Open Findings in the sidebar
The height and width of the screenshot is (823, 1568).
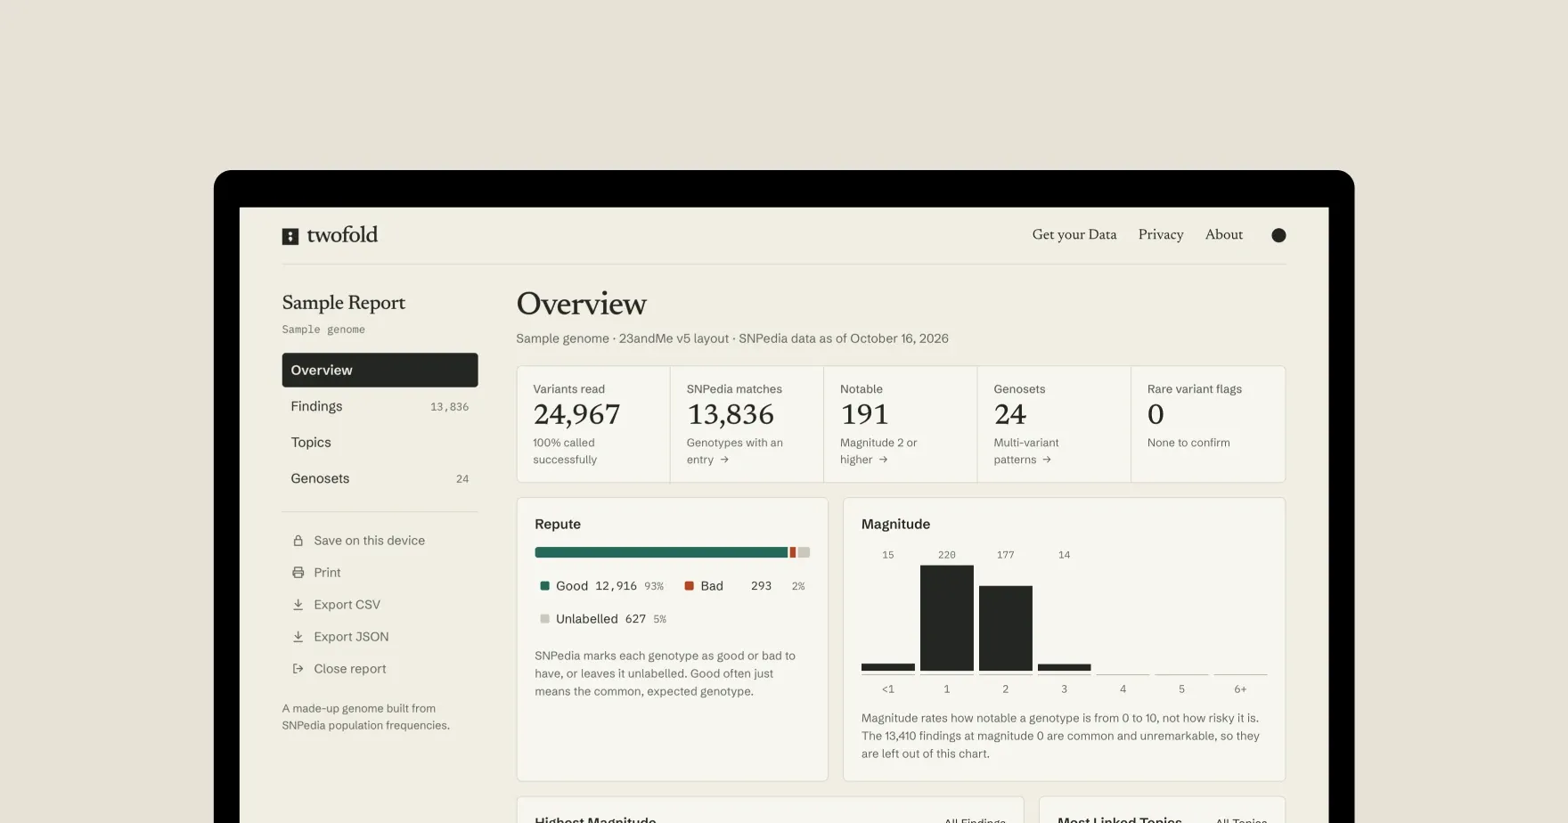(x=380, y=406)
